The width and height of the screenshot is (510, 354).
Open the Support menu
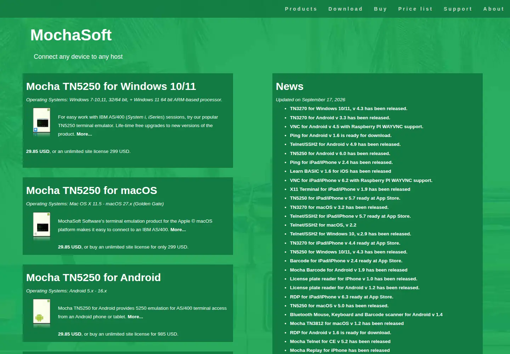(458, 9)
